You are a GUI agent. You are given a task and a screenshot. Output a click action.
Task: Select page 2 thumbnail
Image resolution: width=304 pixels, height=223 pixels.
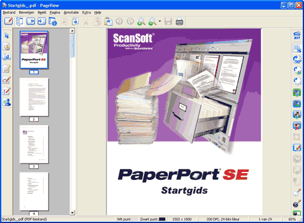click(34, 97)
